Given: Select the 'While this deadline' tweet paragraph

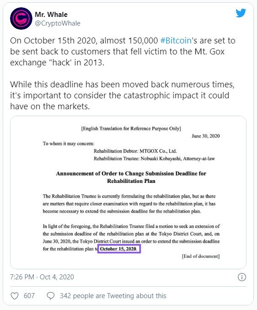Looking at the screenshot, I should click(x=122, y=95).
